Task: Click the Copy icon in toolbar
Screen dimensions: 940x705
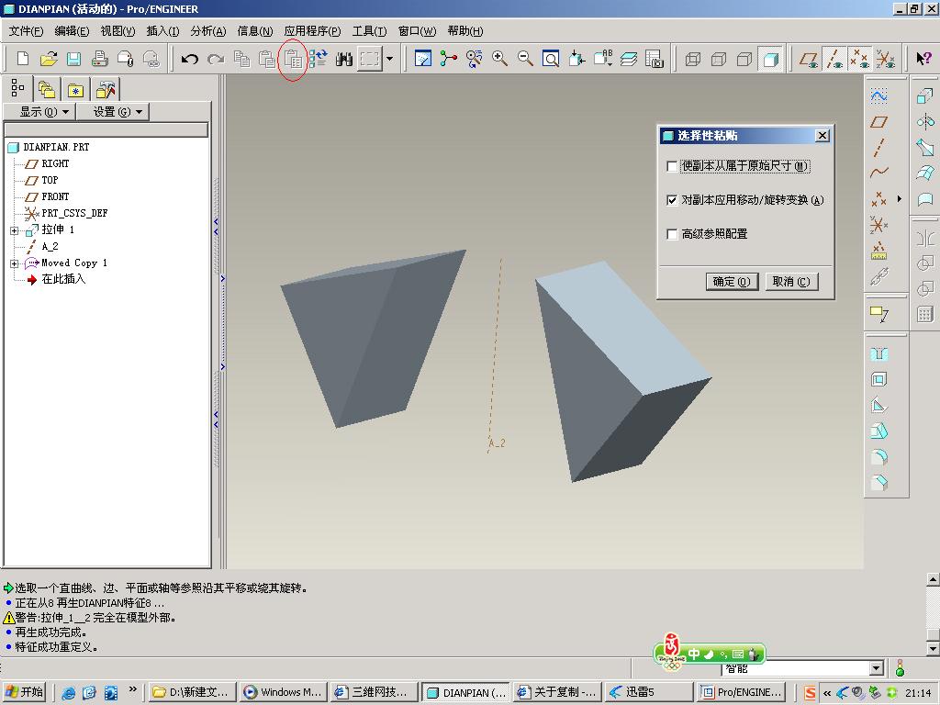Action: point(241,59)
